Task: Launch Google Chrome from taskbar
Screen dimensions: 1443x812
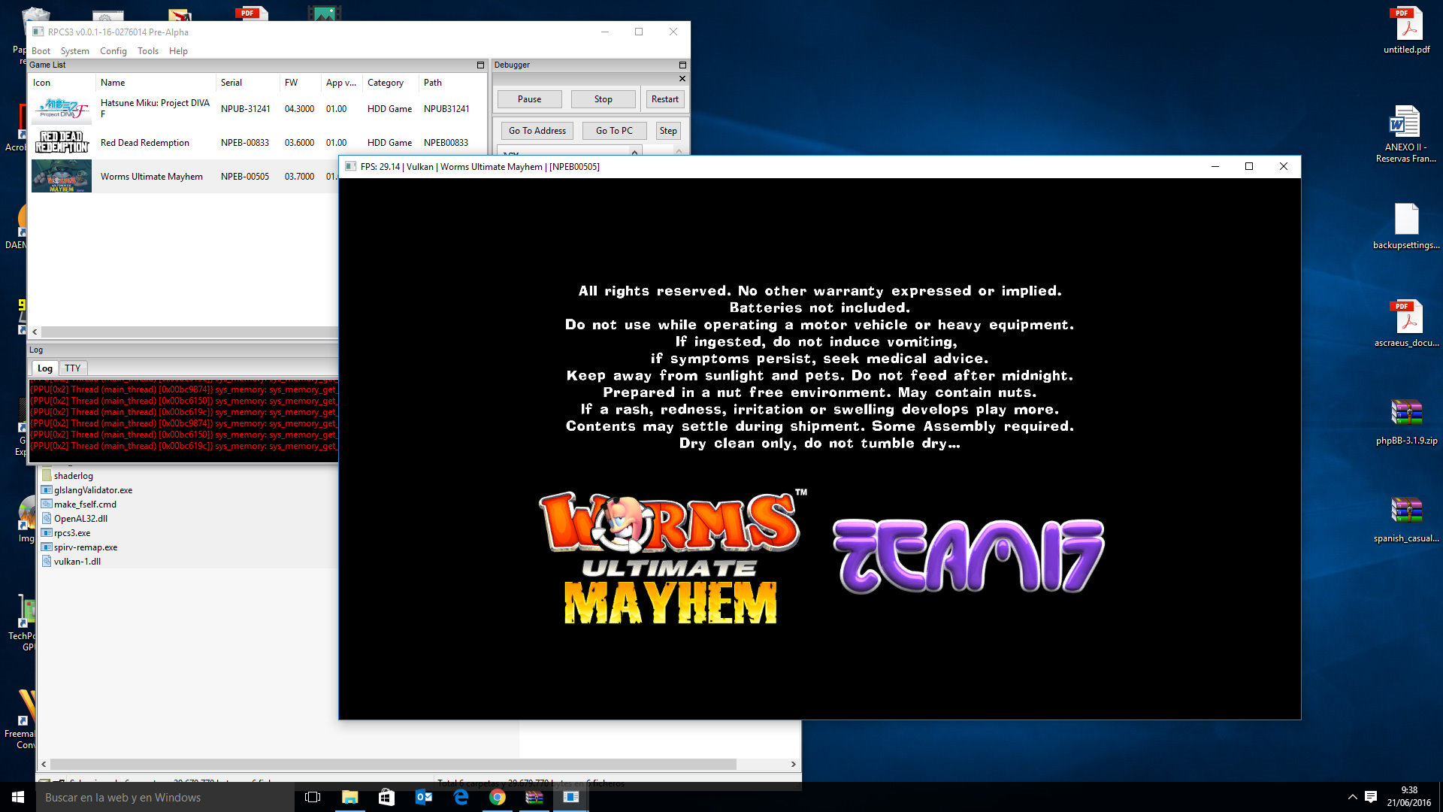Action: (498, 797)
